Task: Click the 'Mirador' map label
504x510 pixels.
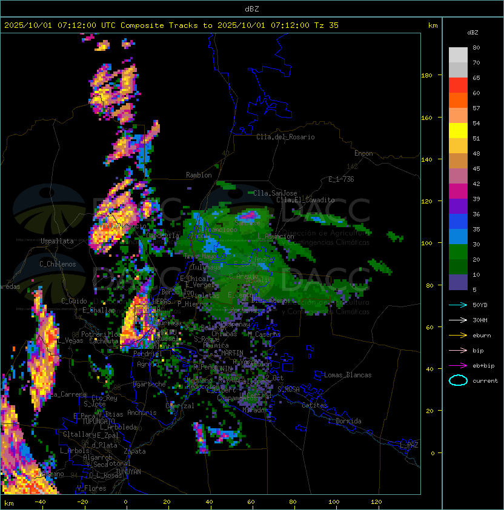Action: (256, 410)
